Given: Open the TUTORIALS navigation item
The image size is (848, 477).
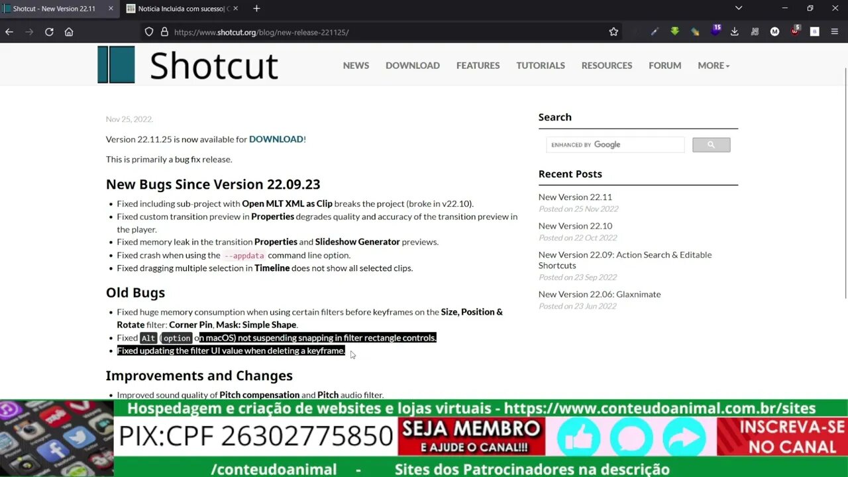Looking at the screenshot, I should point(541,66).
